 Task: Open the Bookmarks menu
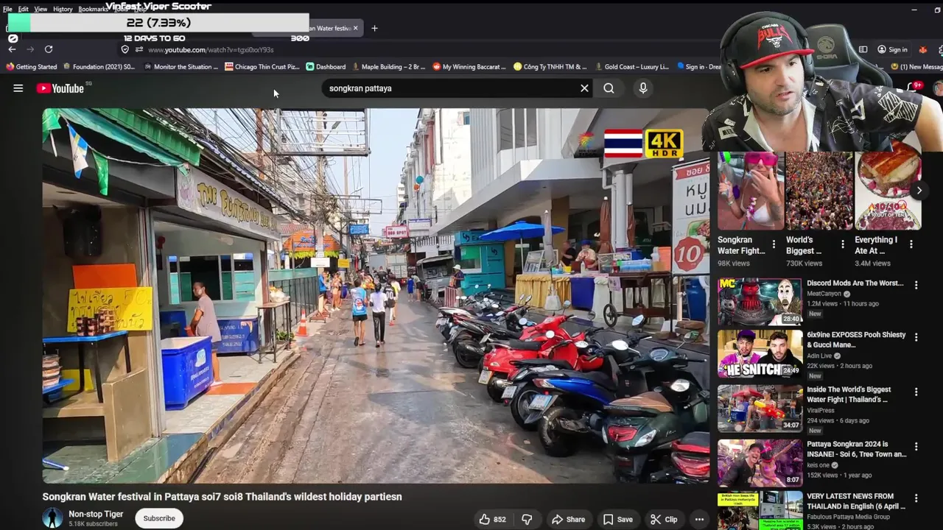tap(93, 10)
